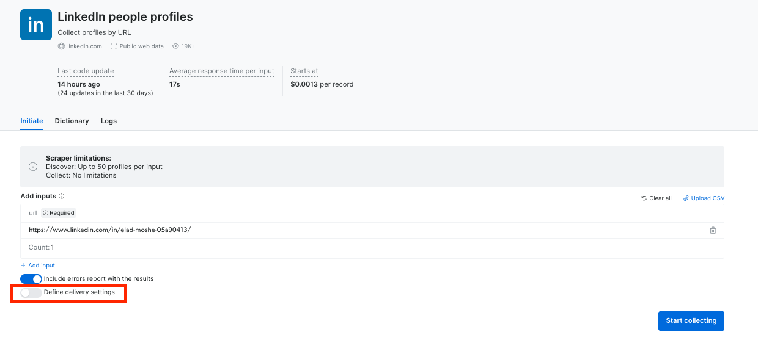Click the '17s' response time value
This screenshot has width=758, height=351.
[x=175, y=84]
